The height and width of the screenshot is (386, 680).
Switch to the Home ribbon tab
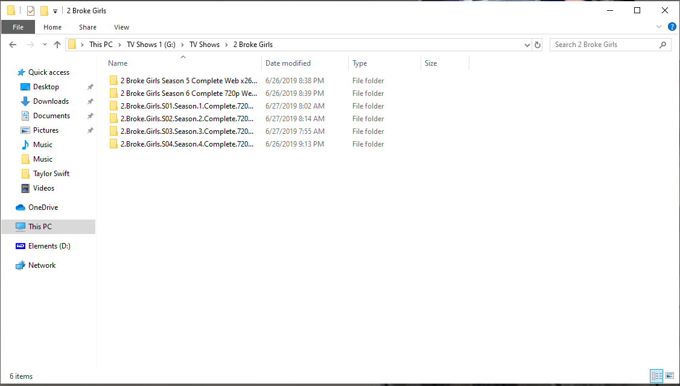52,27
